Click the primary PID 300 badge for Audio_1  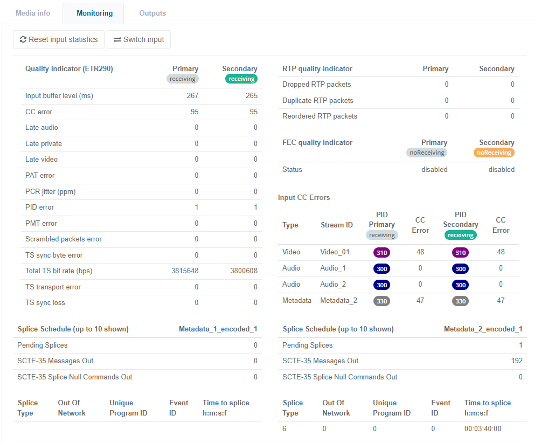[382, 268]
